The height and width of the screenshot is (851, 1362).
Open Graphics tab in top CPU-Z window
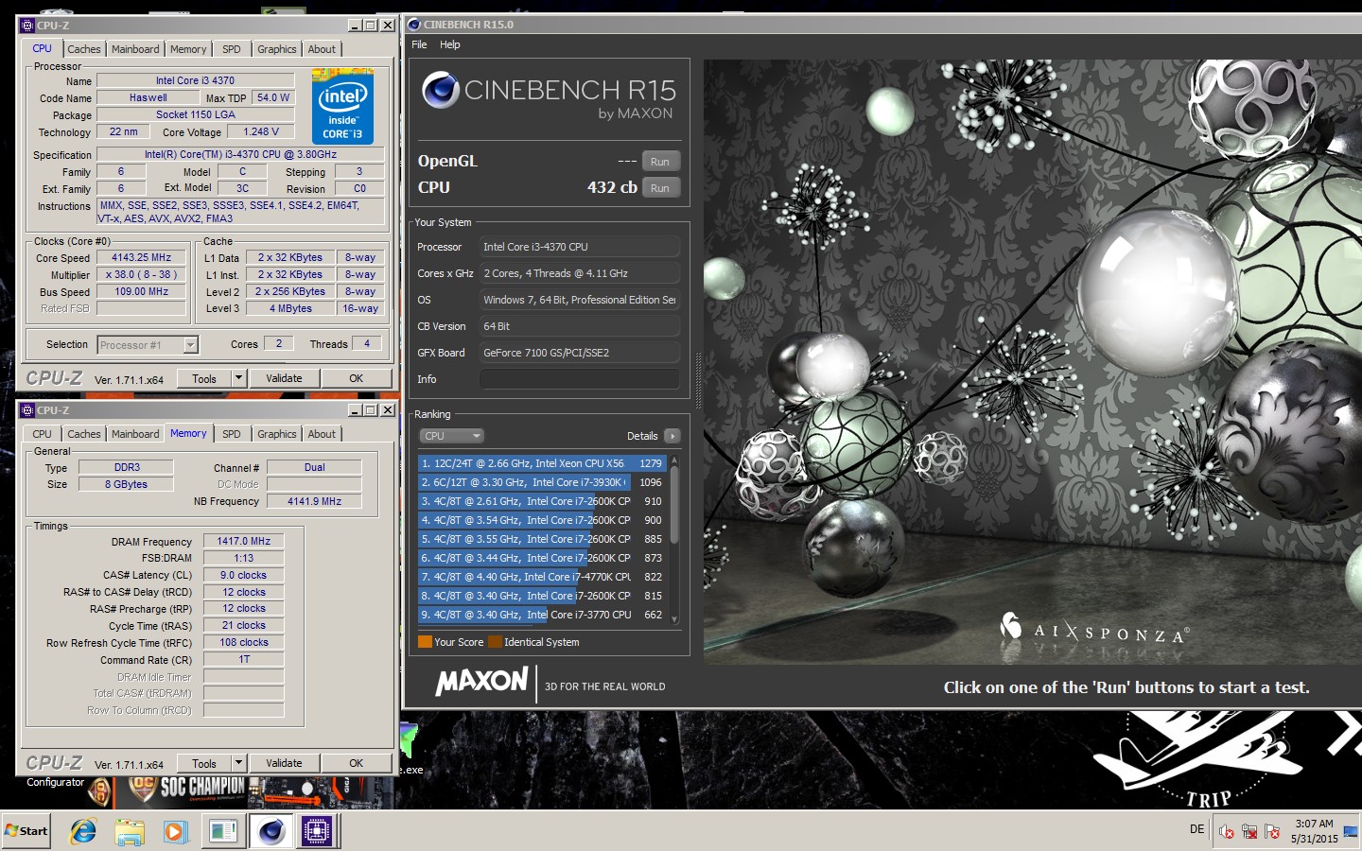(x=277, y=49)
